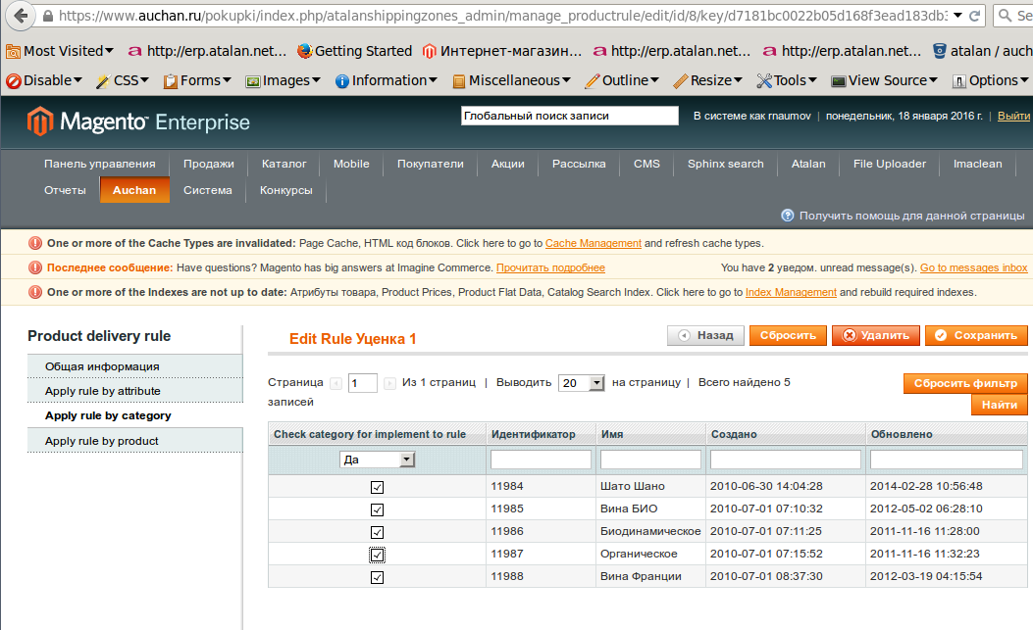Image resolution: width=1033 pixels, height=630 pixels.
Task: Open the Tools web developer menu
Action: point(787,80)
